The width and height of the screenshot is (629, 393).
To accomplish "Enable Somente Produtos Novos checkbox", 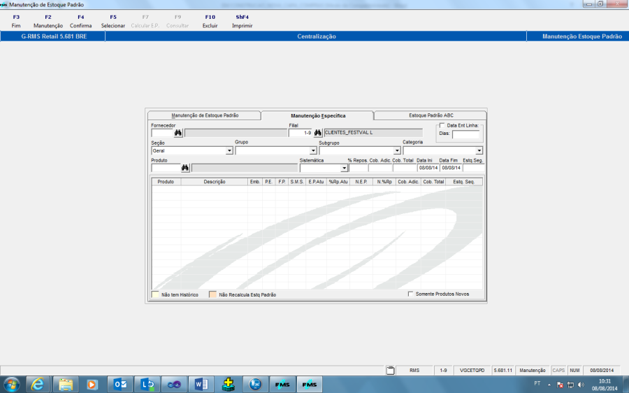I will point(410,294).
